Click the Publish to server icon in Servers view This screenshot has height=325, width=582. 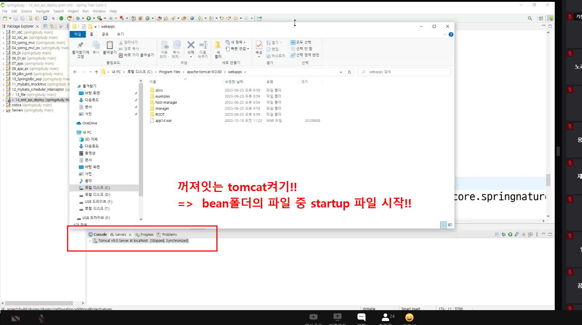click(530, 234)
